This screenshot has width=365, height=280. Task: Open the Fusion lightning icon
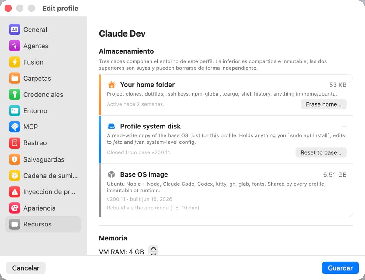(15, 62)
